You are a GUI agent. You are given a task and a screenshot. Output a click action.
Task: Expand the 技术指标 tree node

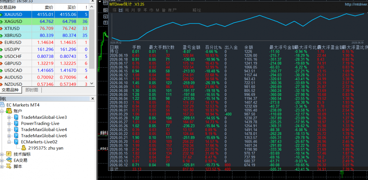pos(2,154)
